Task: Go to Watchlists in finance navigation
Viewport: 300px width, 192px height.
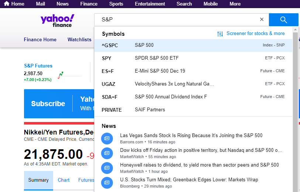Action: [x=79, y=40]
